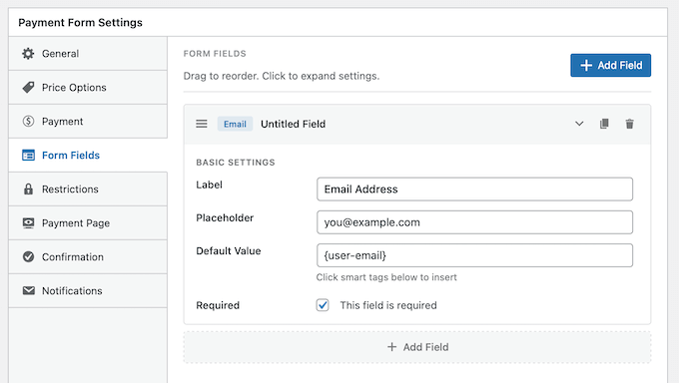Switch to the Price Options tab
This screenshot has height=383, width=679.
click(x=88, y=88)
